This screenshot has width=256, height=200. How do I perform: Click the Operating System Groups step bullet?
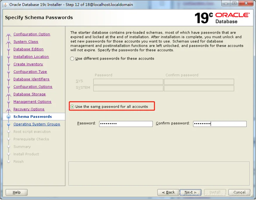9,124
